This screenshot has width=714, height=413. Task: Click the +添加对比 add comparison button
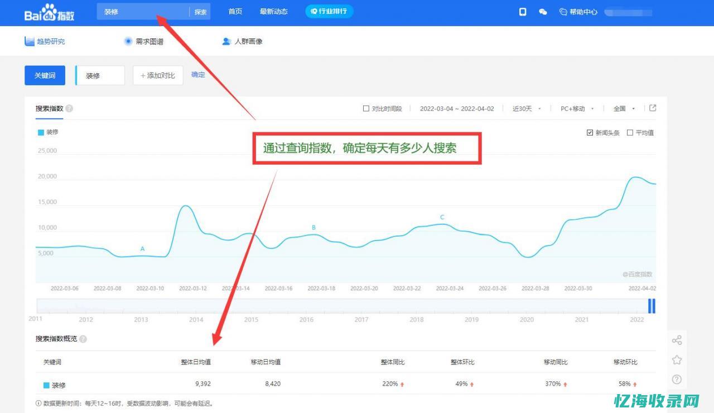pos(158,75)
